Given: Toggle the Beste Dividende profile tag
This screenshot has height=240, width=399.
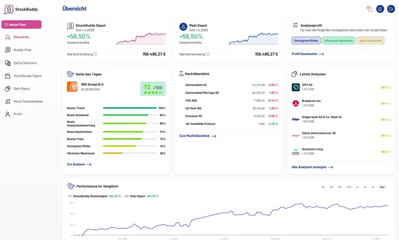Looking at the screenshot, I should [x=371, y=41].
